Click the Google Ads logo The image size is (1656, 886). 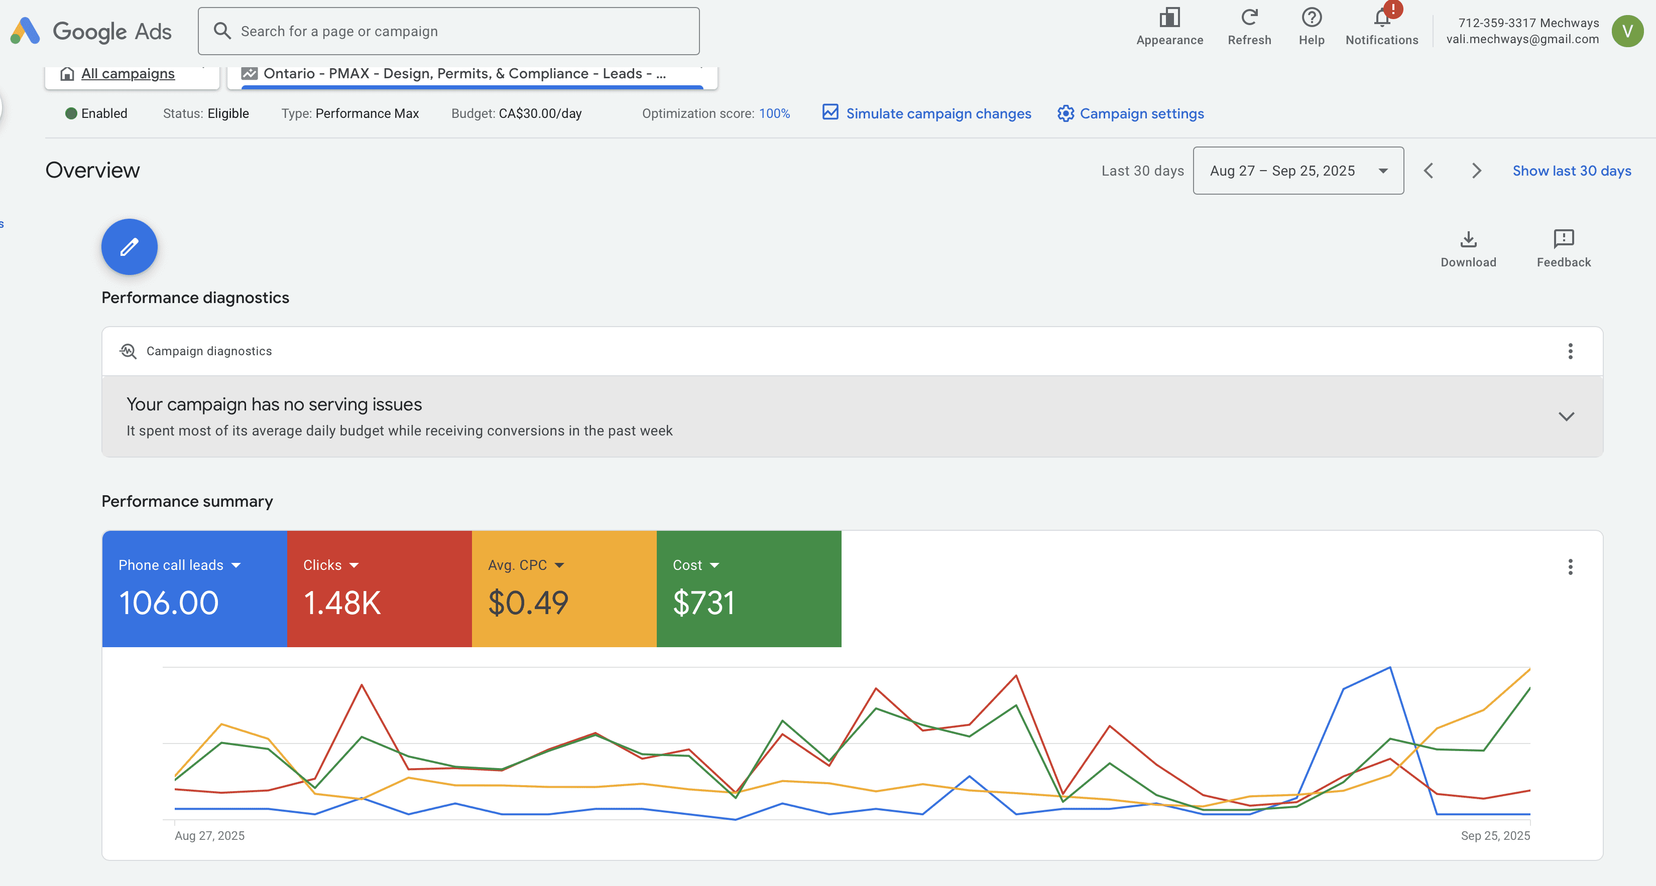(x=91, y=31)
